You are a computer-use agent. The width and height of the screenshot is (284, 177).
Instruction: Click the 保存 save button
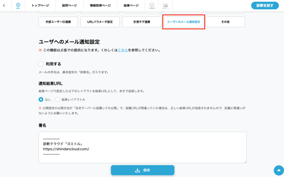[142, 170]
